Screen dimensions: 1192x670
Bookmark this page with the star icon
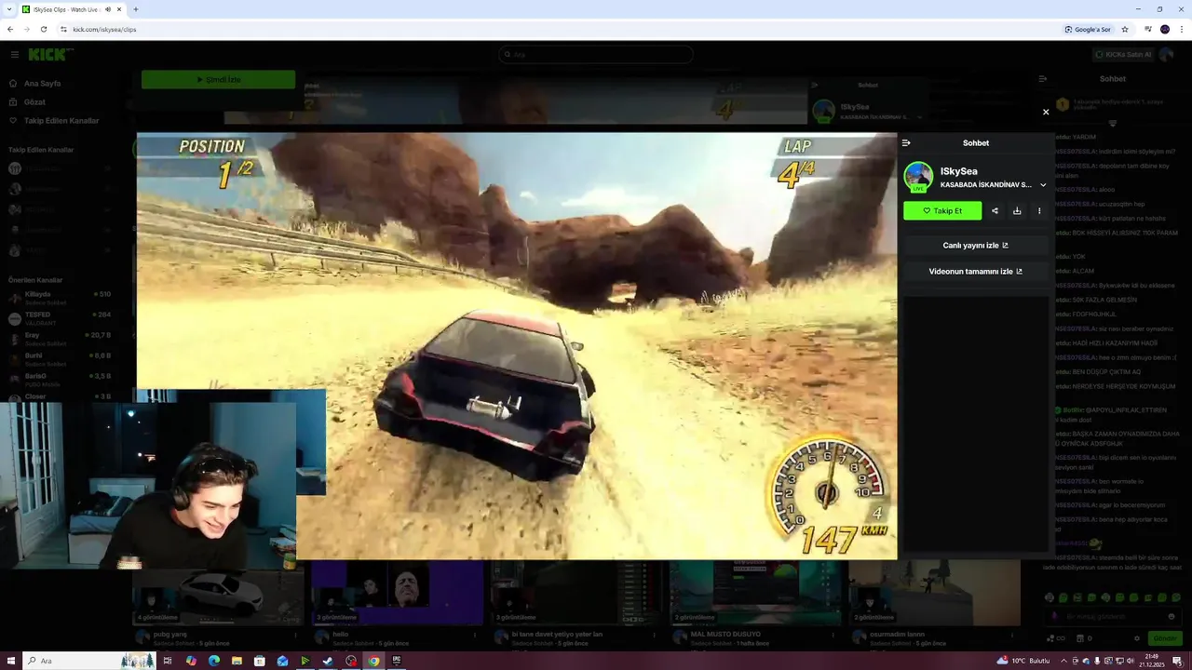pos(1125,29)
